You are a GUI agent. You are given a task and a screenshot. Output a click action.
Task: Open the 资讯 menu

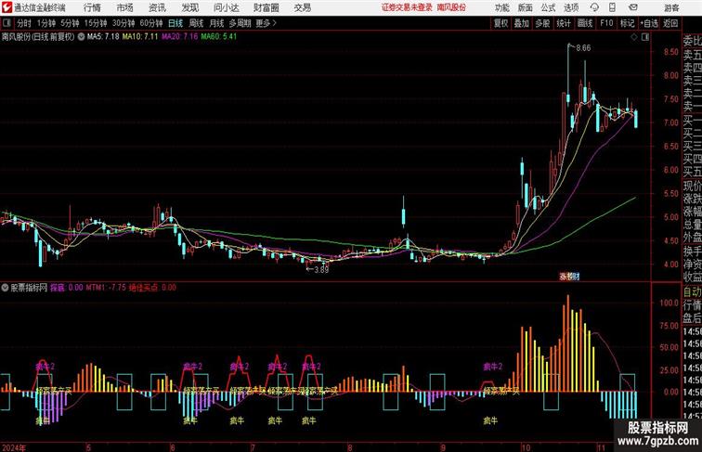click(x=157, y=7)
